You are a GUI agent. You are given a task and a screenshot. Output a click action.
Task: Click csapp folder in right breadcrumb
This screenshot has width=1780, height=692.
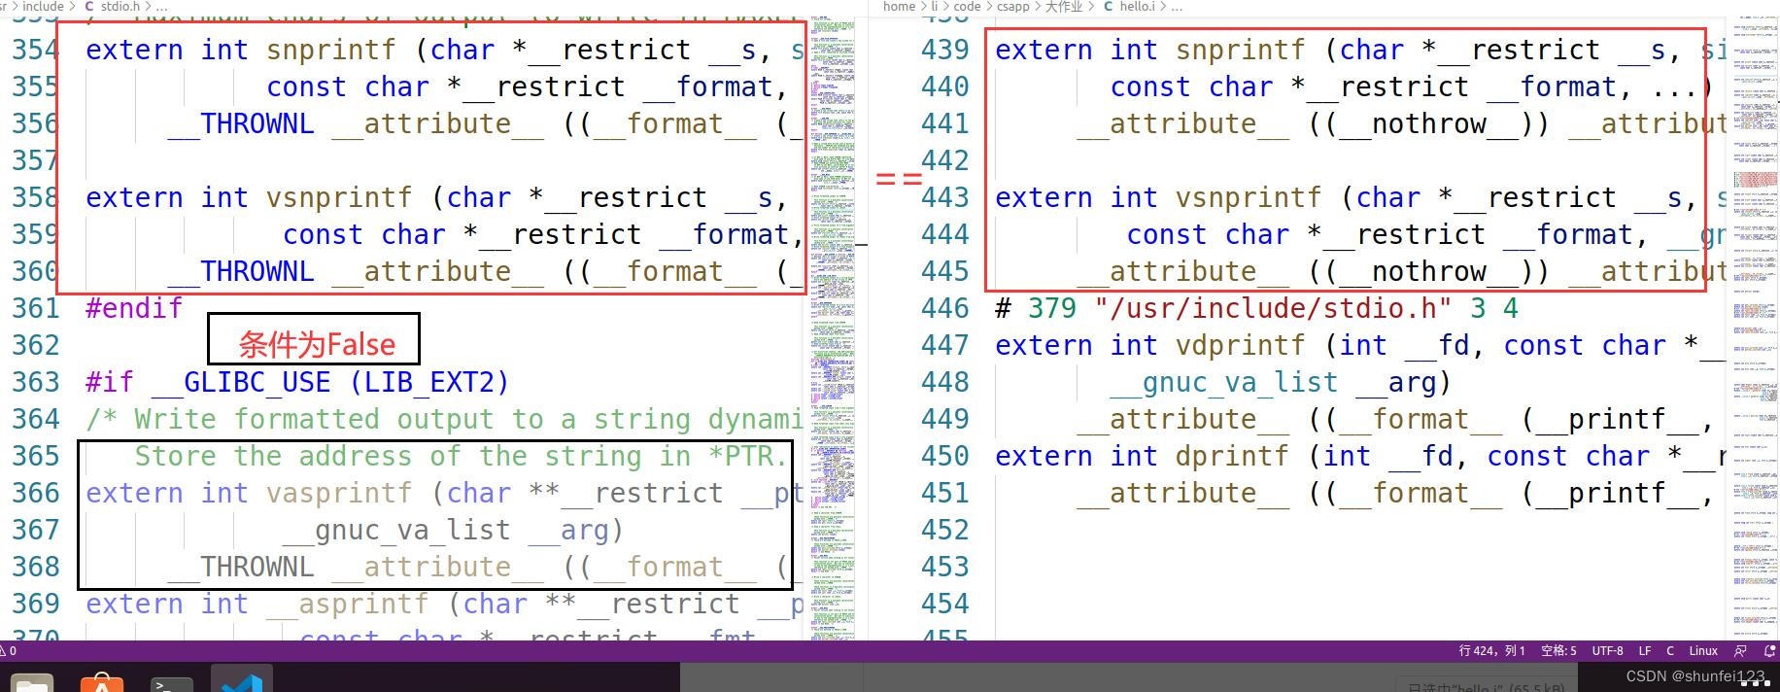pyautogui.click(x=1012, y=6)
